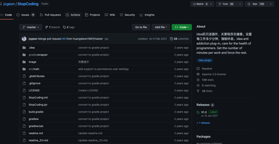Open the StopCoding repository name link
The width and height of the screenshot is (279, 144).
coord(28,4)
